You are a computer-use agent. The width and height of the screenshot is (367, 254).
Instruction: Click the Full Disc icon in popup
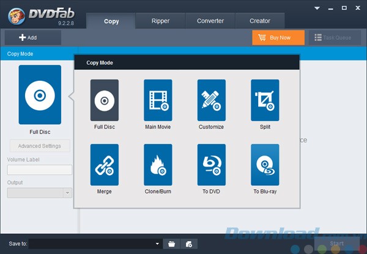(104, 100)
